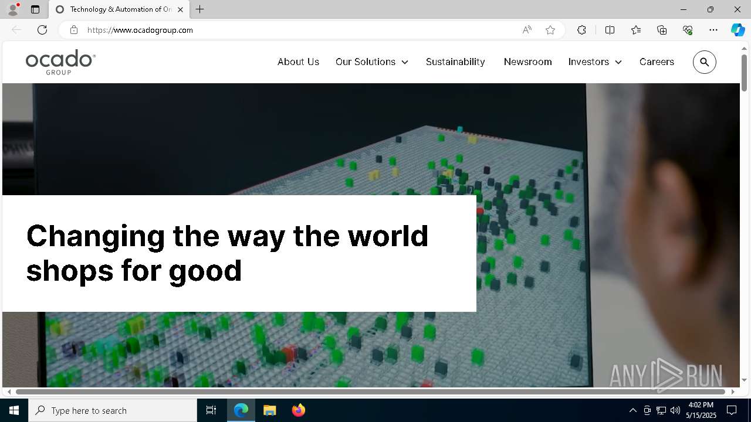Click the horizontal scrollbar right arrow
Image resolution: width=751 pixels, height=422 pixels.
(x=732, y=392)
